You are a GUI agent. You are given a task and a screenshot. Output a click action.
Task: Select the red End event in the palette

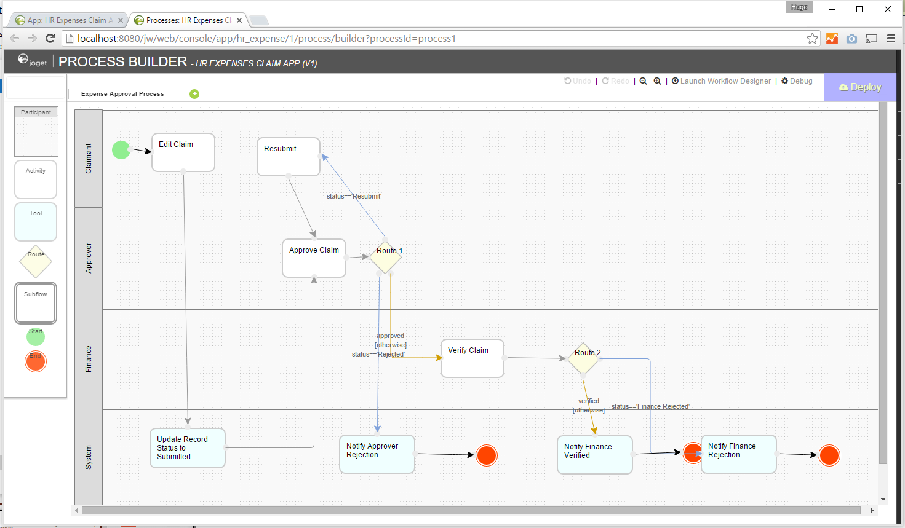[x=36, y=361]
